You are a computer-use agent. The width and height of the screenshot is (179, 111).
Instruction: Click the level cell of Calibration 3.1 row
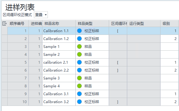[x=169, y=94]
